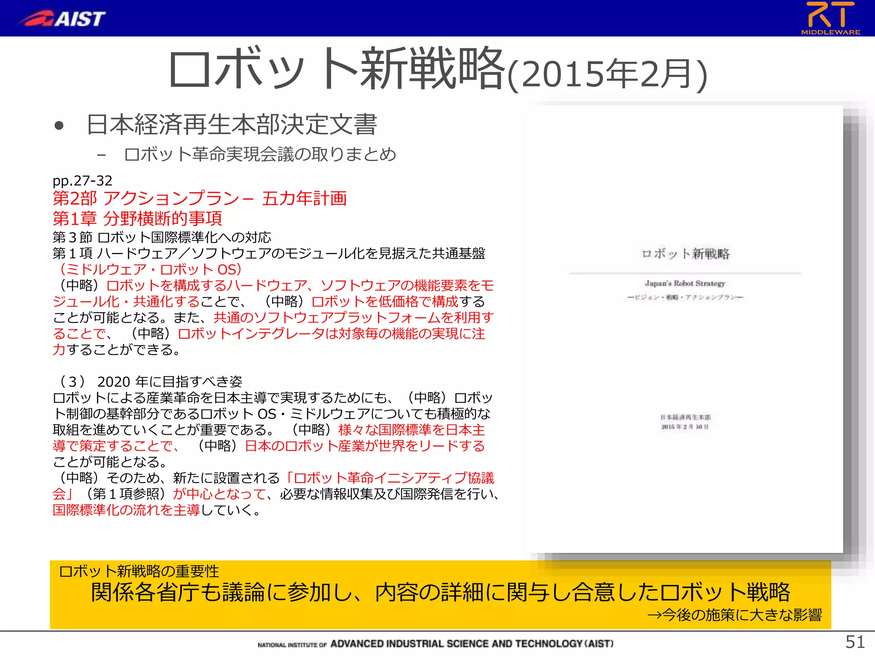The height and width of the screenshot is (656, 875).
Task: Click the AIST logo in header
Action: coord(62,18)
